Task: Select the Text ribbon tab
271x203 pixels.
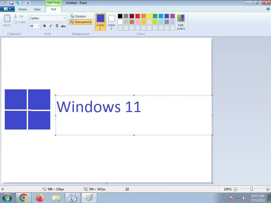Action: point(53,9)
